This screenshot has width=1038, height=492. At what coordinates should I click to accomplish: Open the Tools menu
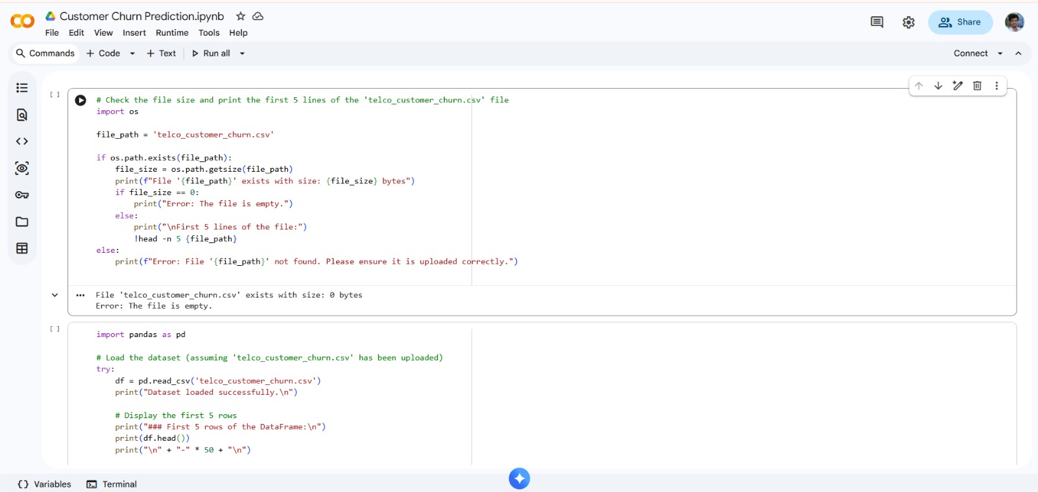(209, 33)
